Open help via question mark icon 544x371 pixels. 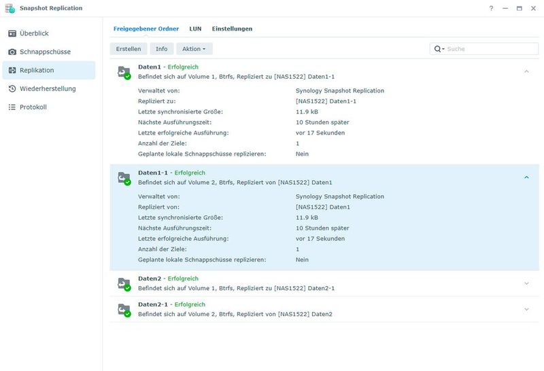491,8
